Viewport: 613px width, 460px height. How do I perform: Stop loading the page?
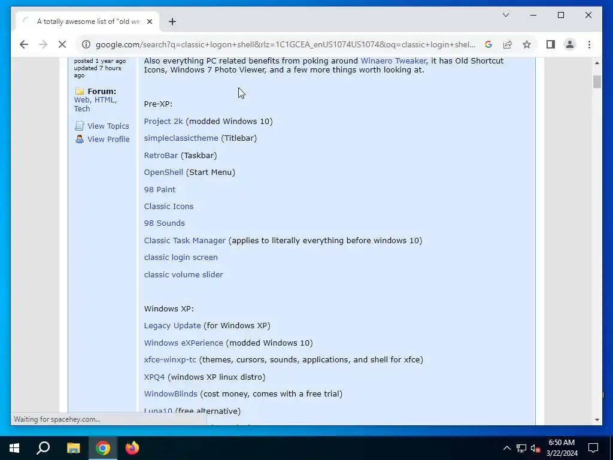(62, 44)
